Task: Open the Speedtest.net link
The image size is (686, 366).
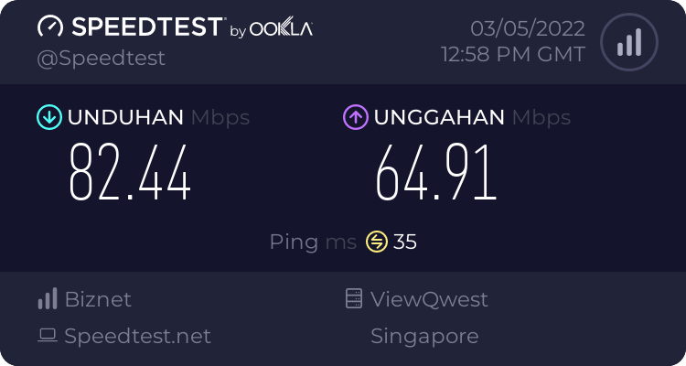Action: tap(137, 337)
